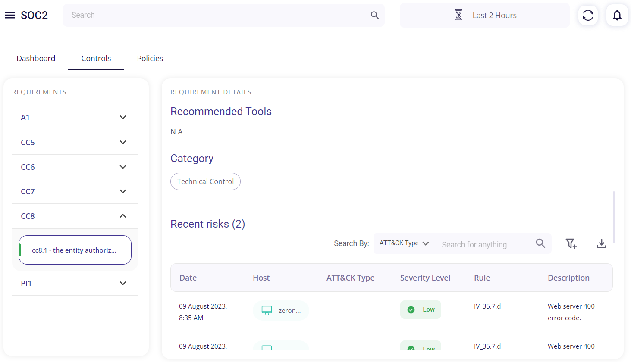Click the Severity Level column header
Screen dimensions: 631x362
[425, 278]
